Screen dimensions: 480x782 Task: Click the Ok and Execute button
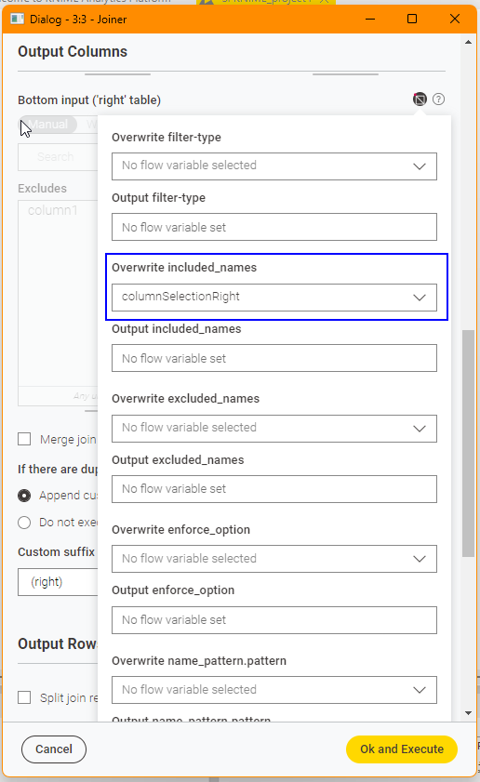402,749
